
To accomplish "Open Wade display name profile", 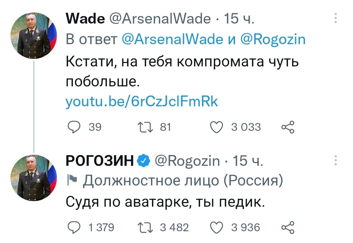I will coord(85,18).
